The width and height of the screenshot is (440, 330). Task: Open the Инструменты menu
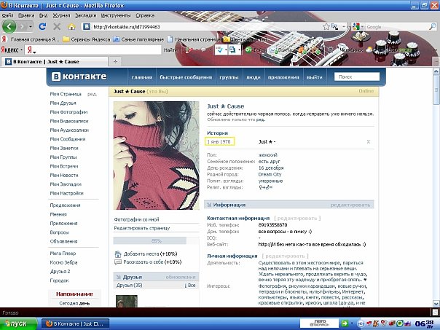pyautogui.click(x=116, y=15)
